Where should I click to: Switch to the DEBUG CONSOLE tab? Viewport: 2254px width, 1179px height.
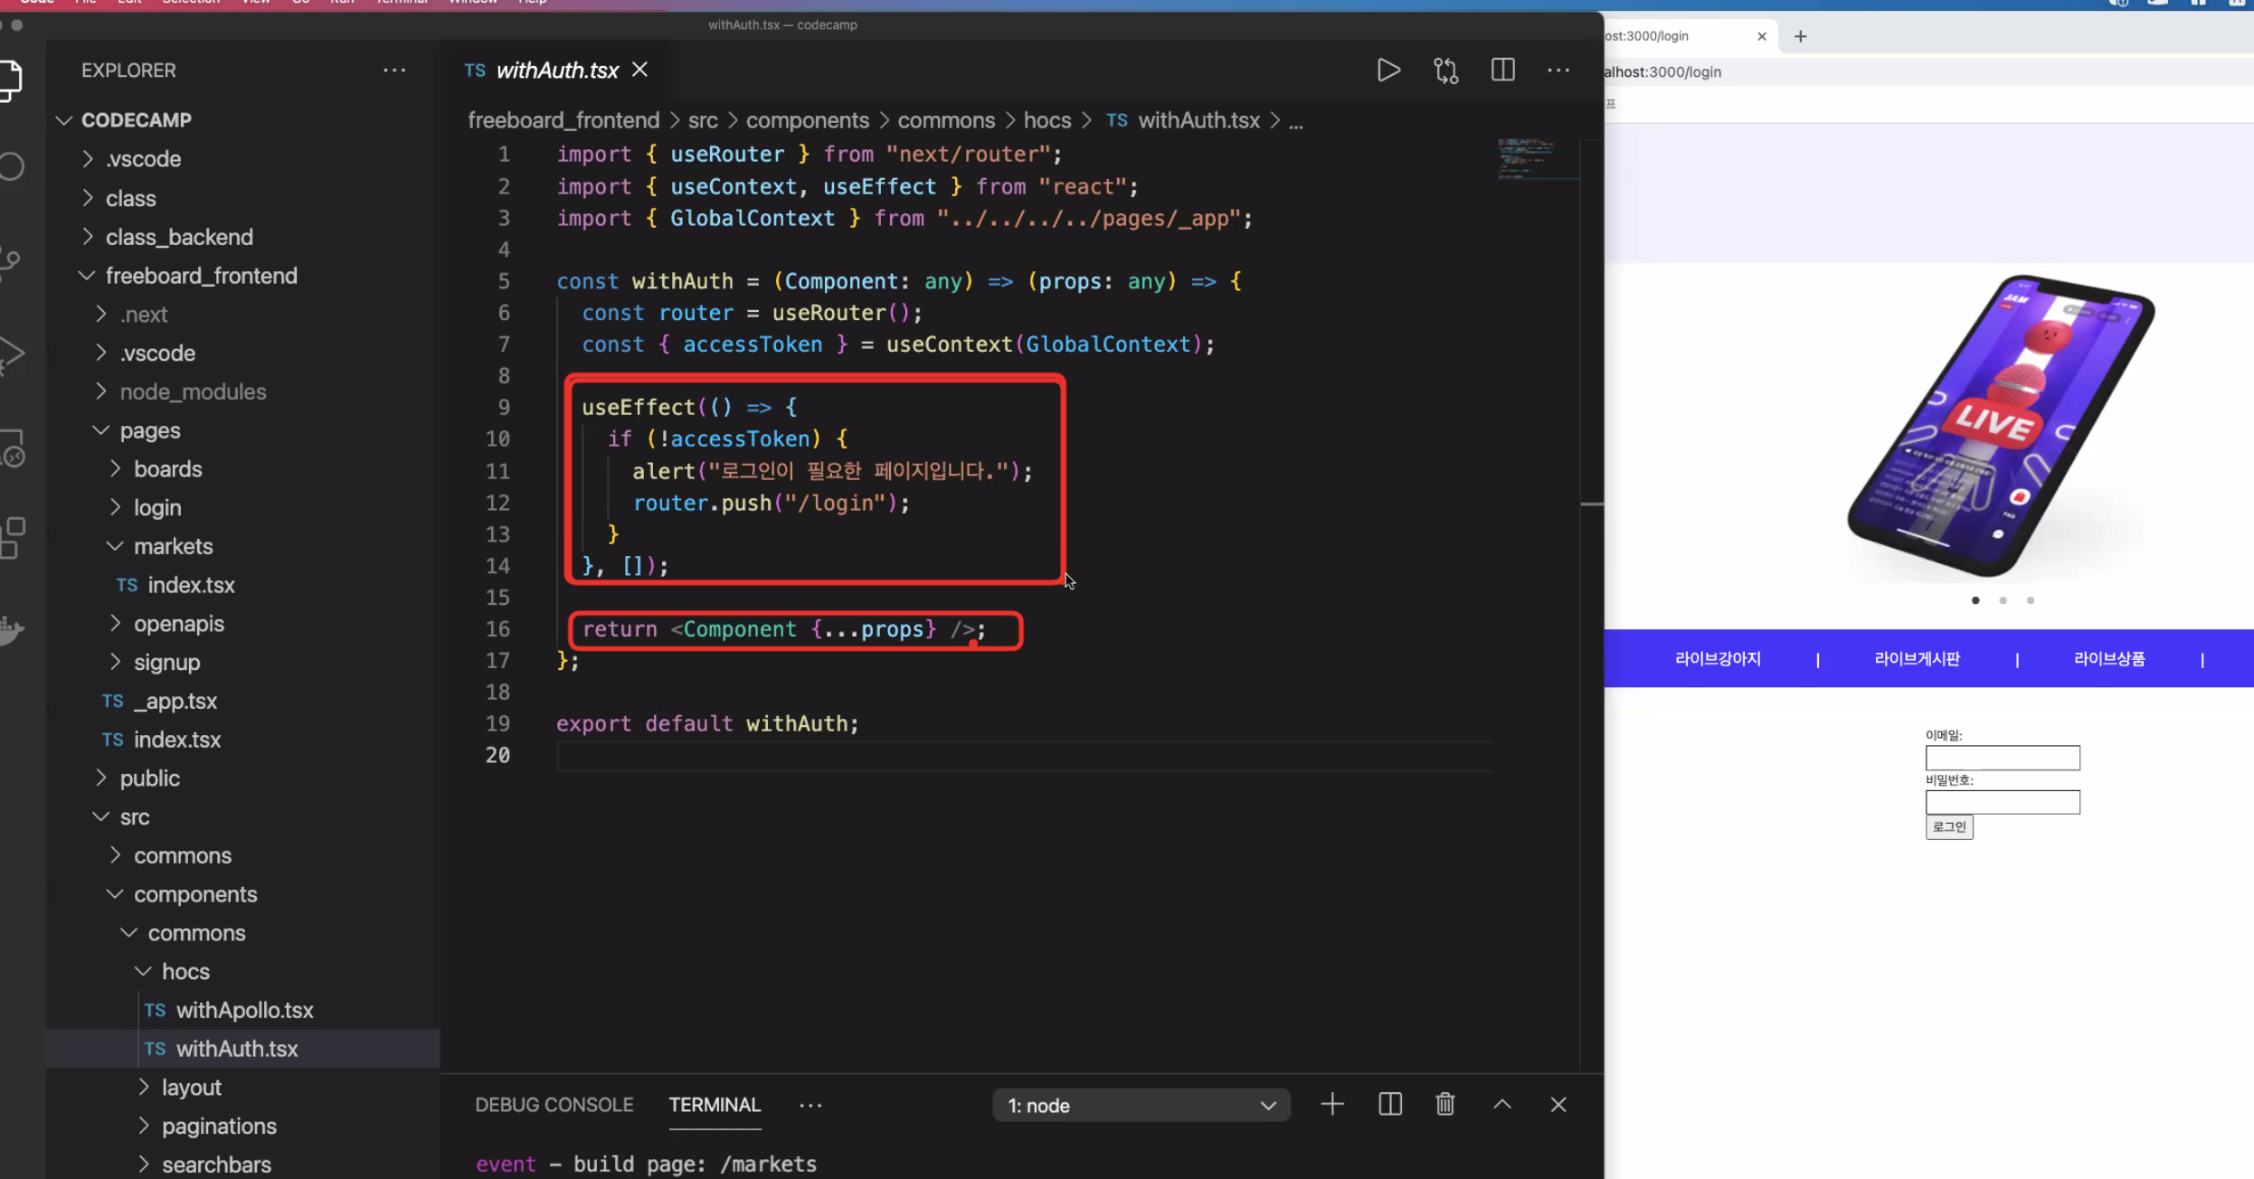tap(554, 1104)
